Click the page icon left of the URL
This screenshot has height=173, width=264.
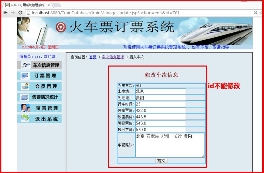28,13
